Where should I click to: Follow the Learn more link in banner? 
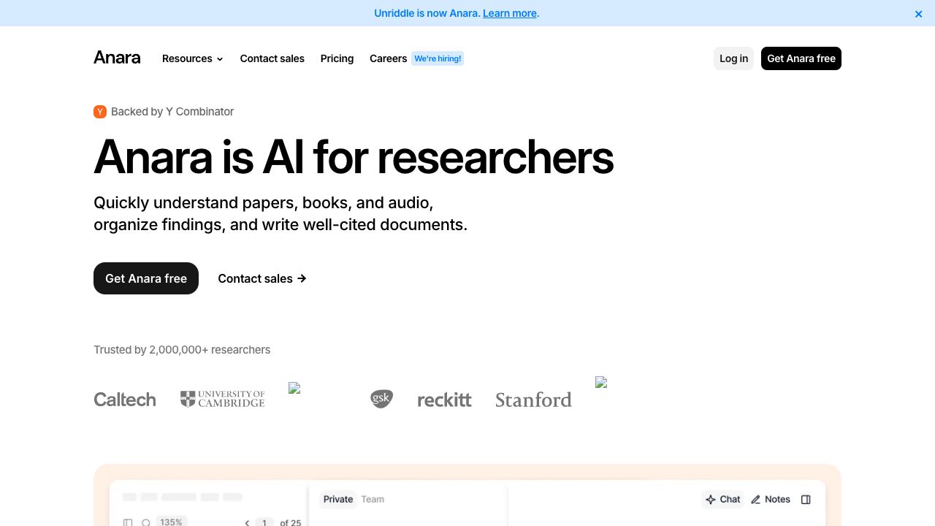click(x=510, y=13)
